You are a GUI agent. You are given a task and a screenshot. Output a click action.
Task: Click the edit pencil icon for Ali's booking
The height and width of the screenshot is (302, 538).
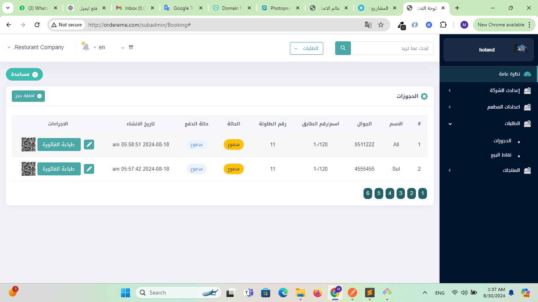pos(89,145)
